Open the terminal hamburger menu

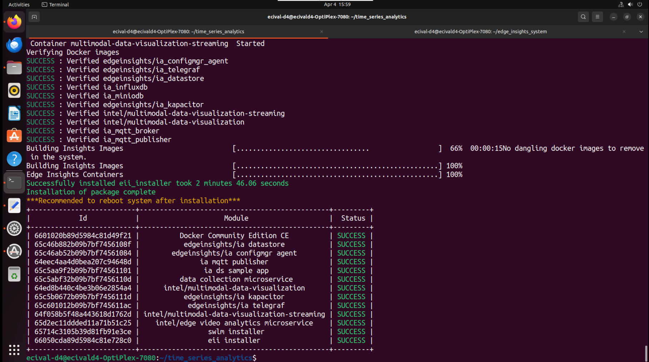pos(597,17)
